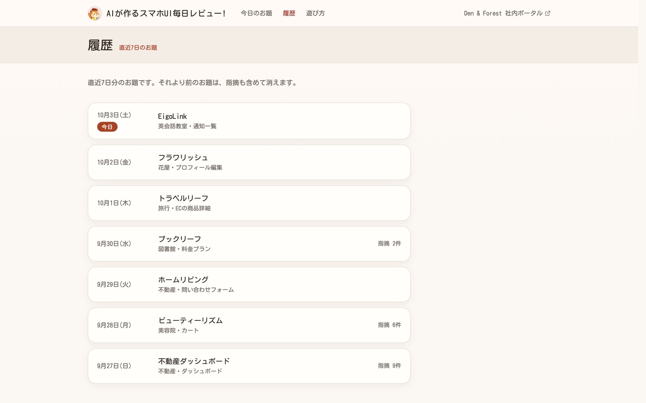Screen dimensions: 646x403
Task: Open the ホームリビング history entry
Action: (x=249, y=285)
